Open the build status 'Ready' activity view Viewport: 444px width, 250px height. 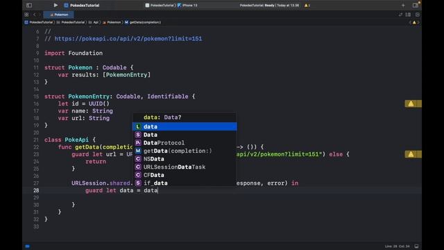(x=269, y=6)
